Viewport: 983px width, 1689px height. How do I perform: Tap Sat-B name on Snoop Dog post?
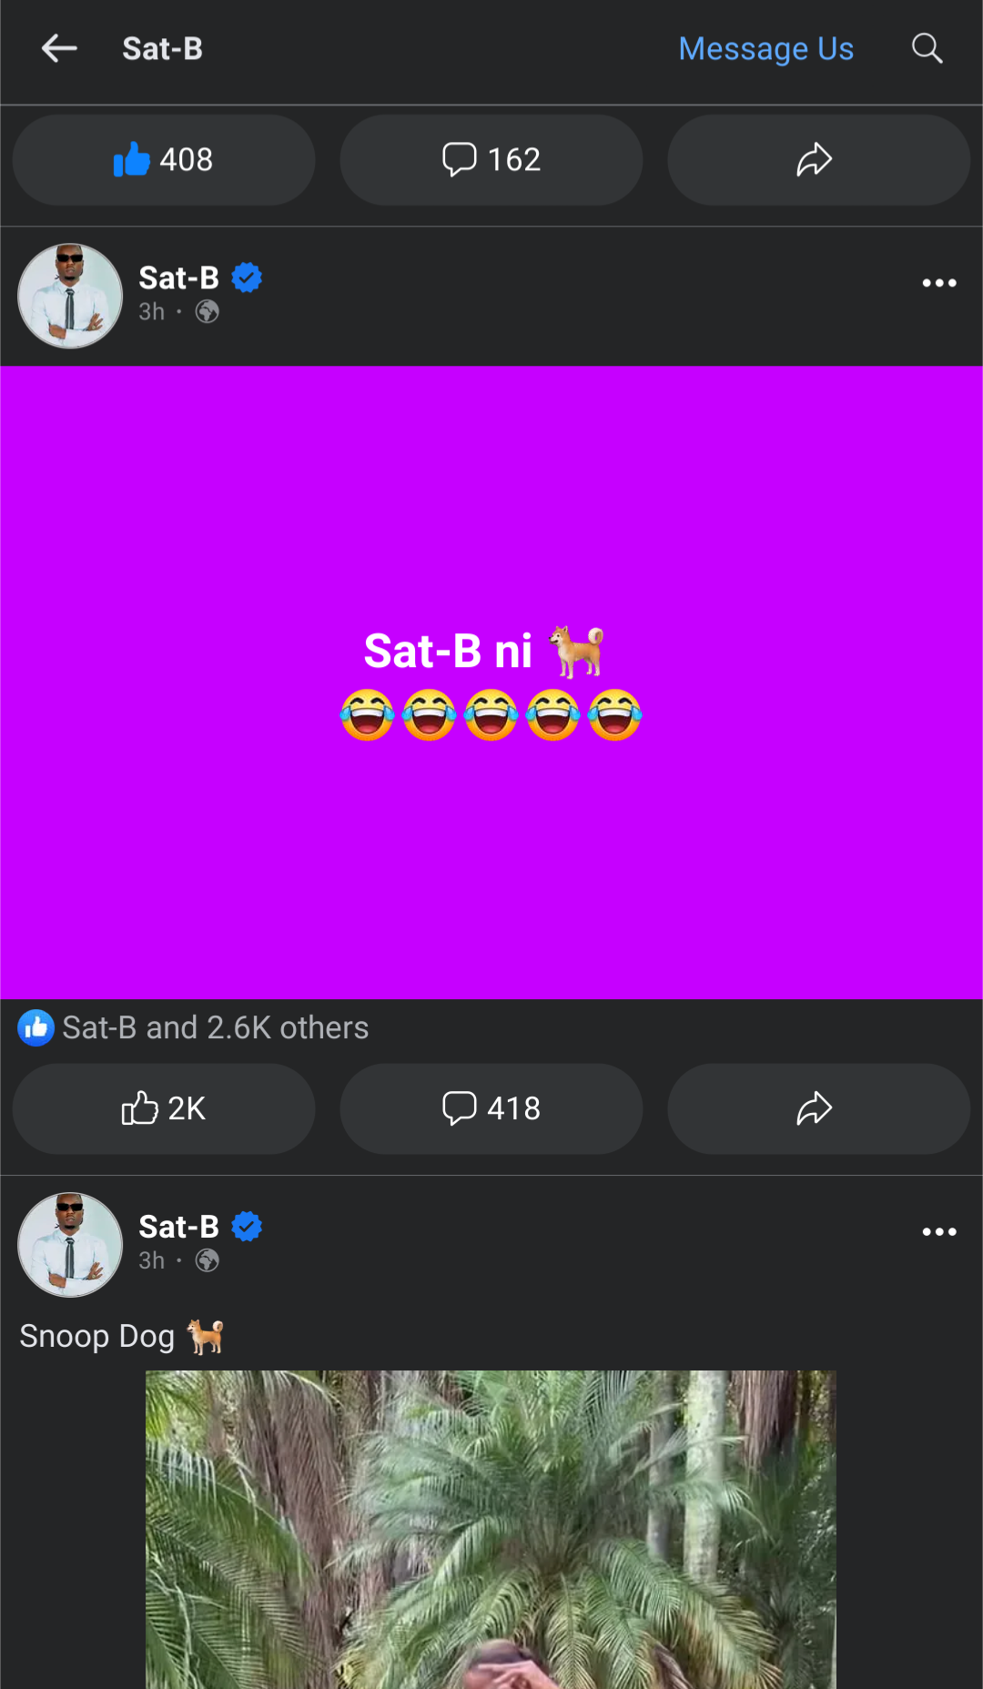coord(178,1227)
